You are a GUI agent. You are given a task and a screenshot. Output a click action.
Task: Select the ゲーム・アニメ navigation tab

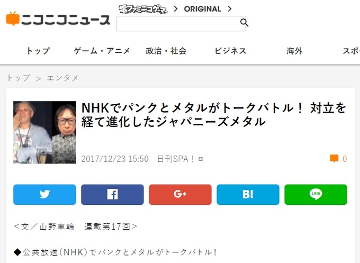(102, 51)
